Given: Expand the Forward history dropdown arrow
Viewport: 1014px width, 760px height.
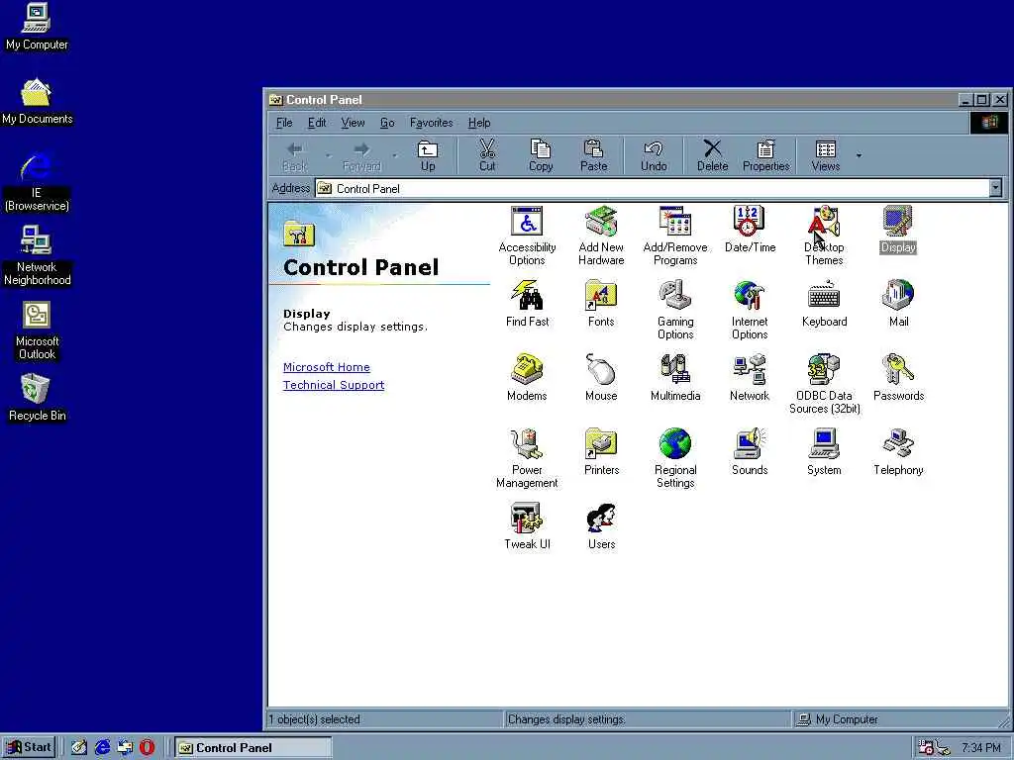Looking at the screenshot, I should coord(394,155).
